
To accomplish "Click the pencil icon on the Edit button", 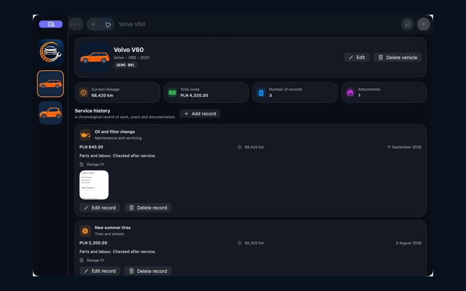I will tap(351, 57).
